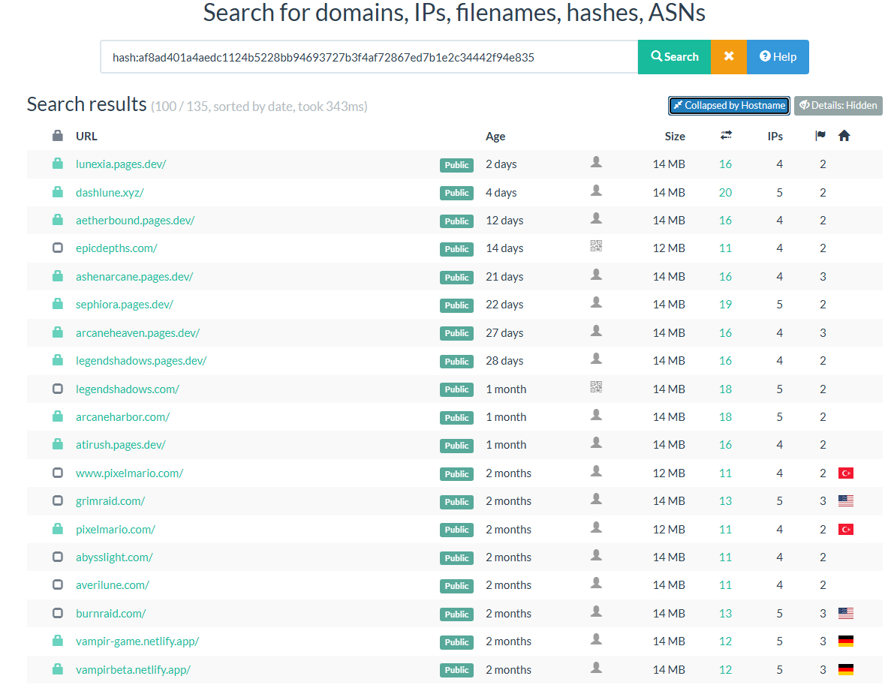The height and width of the screenshot is (685, 894).
Task: Toggle the Collapsed by Hostname button
Action: coord(729,106)
